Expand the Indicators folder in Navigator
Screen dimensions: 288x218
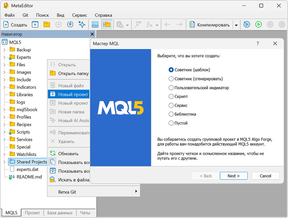click(4, 87)
